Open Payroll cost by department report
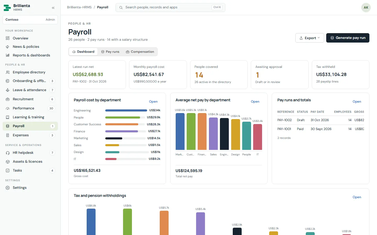The height and width of the screenshot is (235, 377). pyautogui.click(x=153, y=102)
